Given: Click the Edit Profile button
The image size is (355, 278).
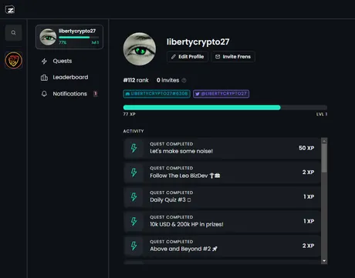Looking at the screenshot, I should coord(188,56).
